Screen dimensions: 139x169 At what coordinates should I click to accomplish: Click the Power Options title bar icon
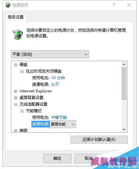tap(8, 5)
